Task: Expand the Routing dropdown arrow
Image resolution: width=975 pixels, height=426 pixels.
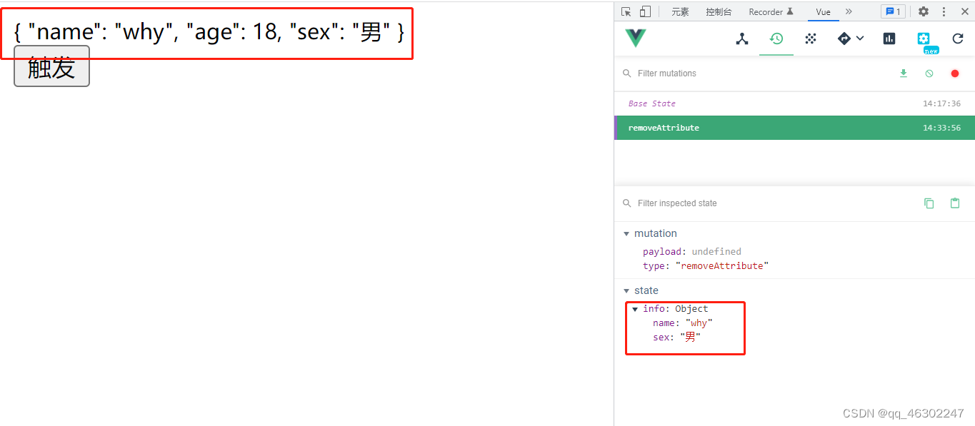Action: pos(860,39)
